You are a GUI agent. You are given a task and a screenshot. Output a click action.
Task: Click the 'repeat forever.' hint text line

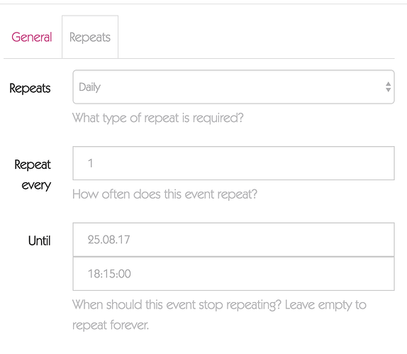pos(111,325)
